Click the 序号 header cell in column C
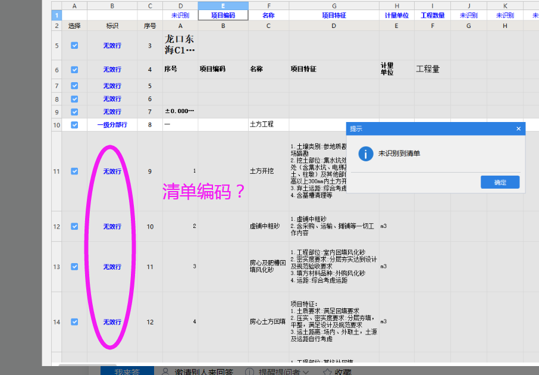Screen dimensions: 539x375 [x=150, y=26]
